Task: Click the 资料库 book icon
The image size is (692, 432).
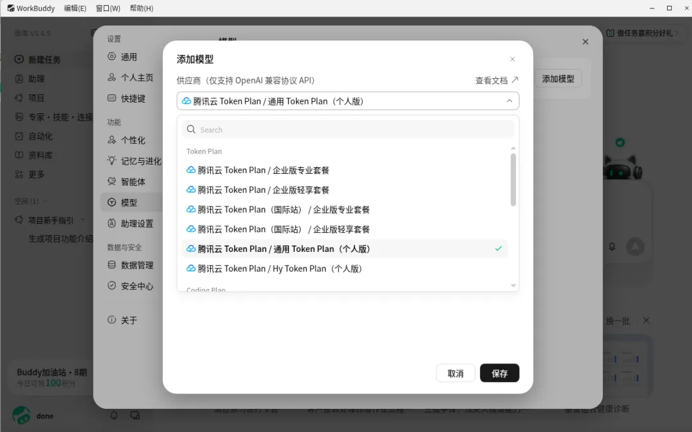Action: 19,155
